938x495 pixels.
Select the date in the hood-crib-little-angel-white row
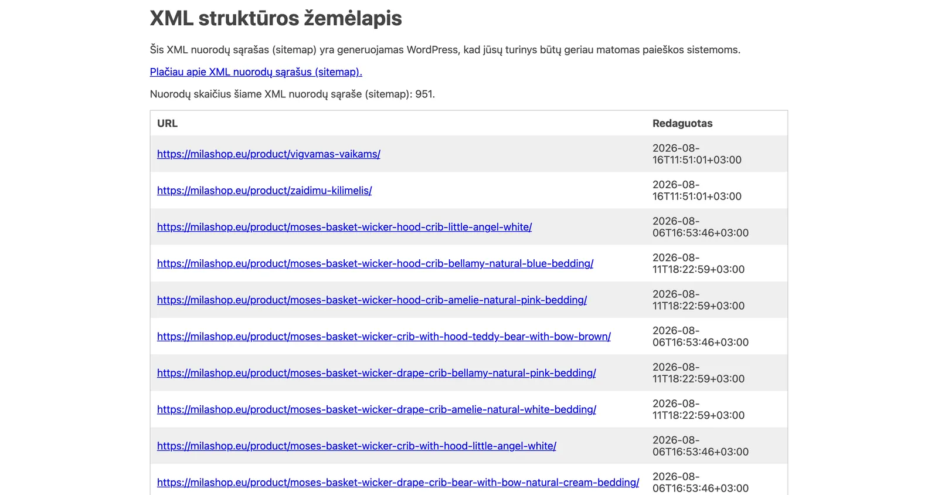pyautogui.click(x=701, y=227)
